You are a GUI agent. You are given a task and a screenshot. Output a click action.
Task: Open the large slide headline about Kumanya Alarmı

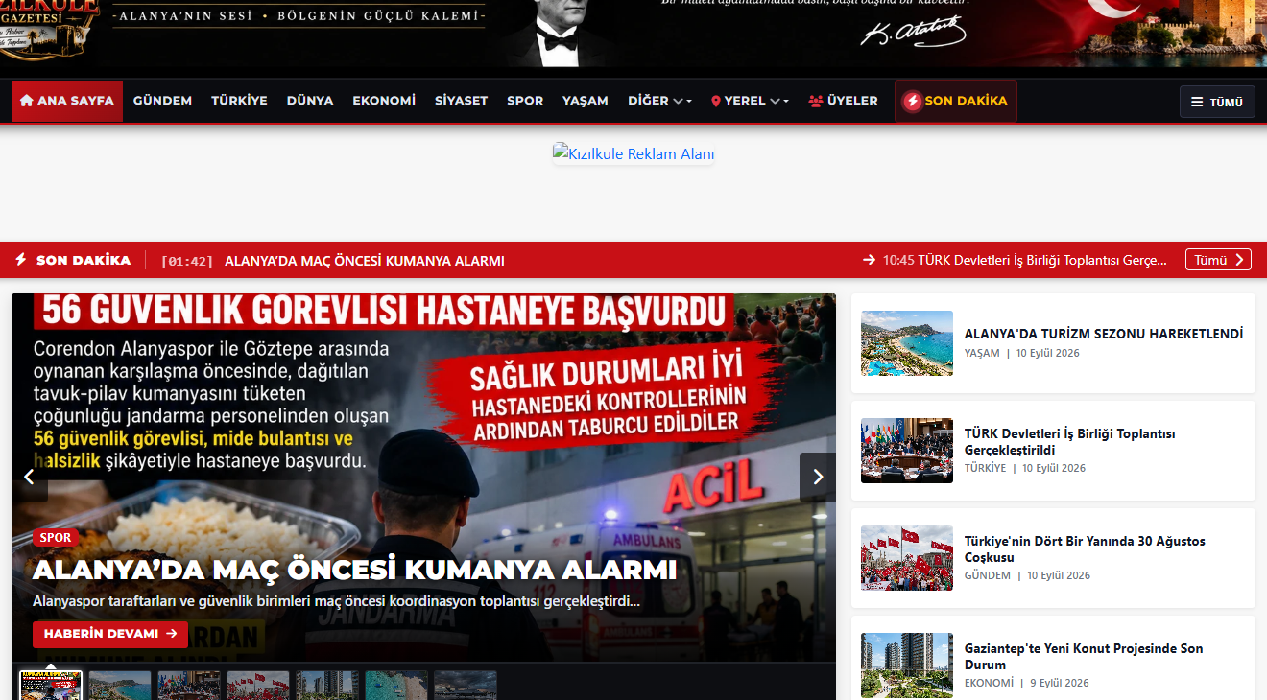pos(355,570)
